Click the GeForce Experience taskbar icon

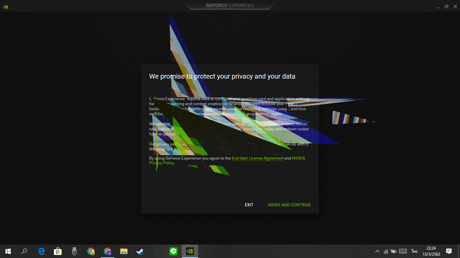click(x=190, y=251)
